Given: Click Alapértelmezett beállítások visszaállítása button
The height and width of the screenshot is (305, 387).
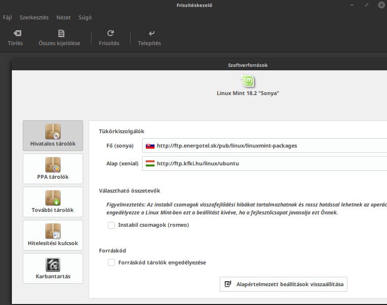Looking at the screenshot, I should 284,284.
